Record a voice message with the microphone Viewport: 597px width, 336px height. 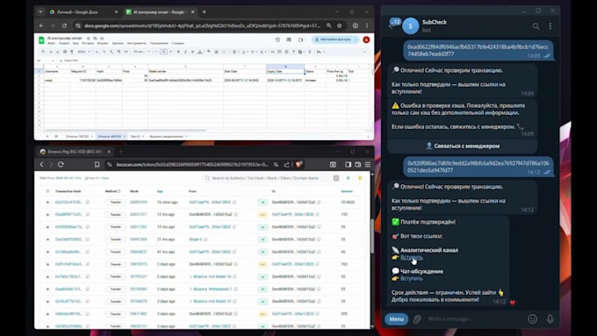[x=550, y=318]
